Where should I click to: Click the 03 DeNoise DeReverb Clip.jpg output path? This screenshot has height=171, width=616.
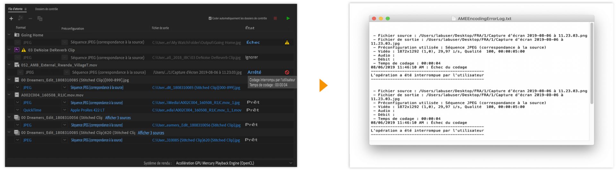point(196,58)
